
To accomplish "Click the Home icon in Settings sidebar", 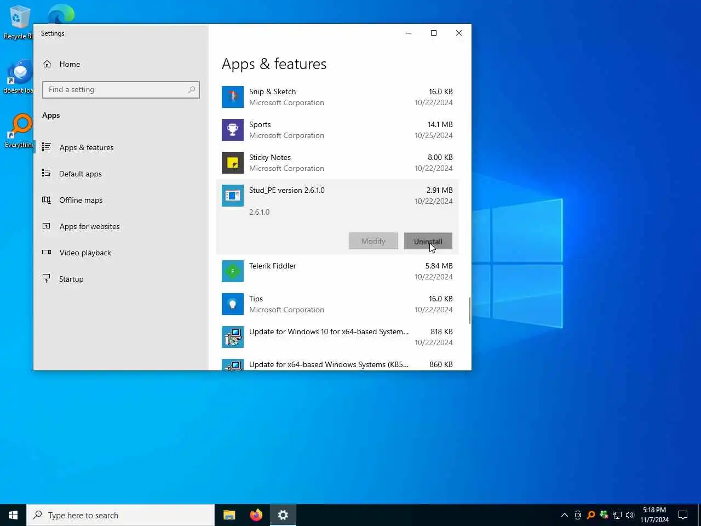I will pos(47,64).
